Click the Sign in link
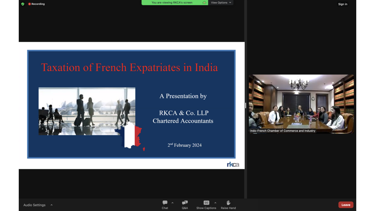This screenshot has width=375, height=211. pos(342,4)
